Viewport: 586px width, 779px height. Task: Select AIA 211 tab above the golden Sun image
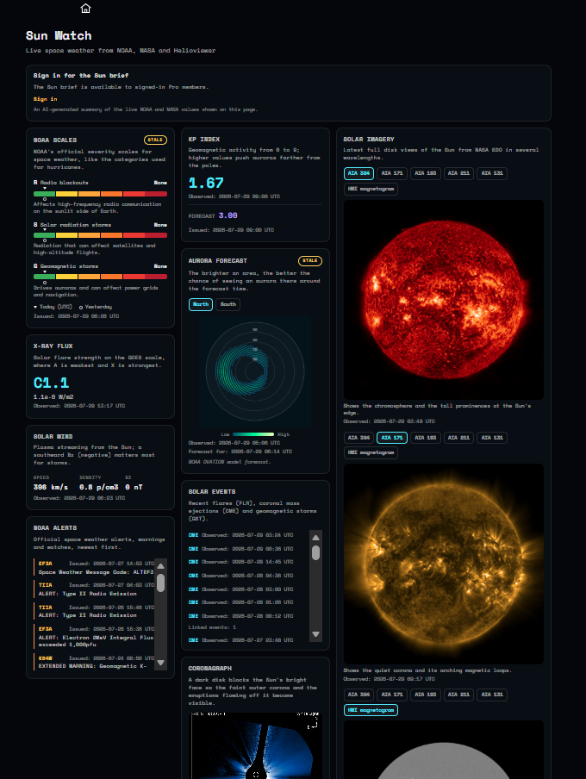[x=458, y=438]
